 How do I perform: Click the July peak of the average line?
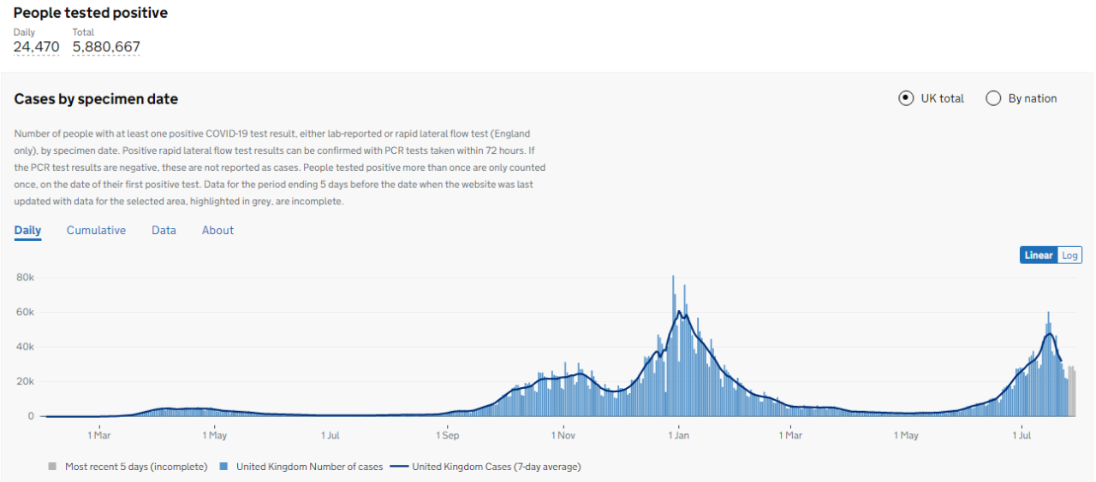(x=1049, y=334)
